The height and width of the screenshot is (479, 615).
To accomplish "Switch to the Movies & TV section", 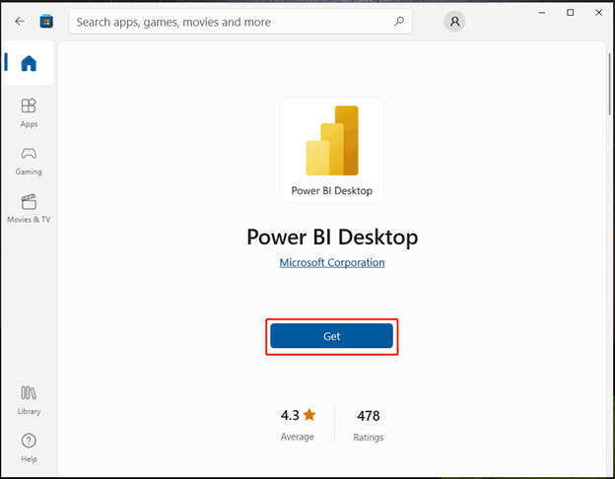I will pyautogui.click(x=29, y=207).
